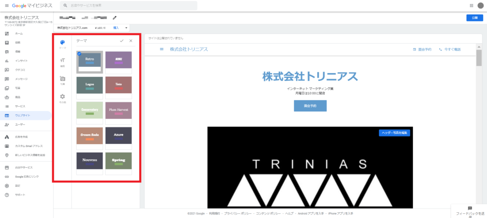Click 今すぐ電話 in the preview header
Viewport: 487px width, 218px height.
[450, 49]
